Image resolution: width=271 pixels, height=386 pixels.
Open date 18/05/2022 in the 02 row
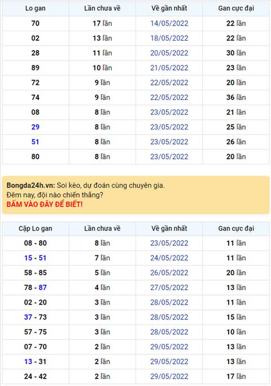coord(169,38)
